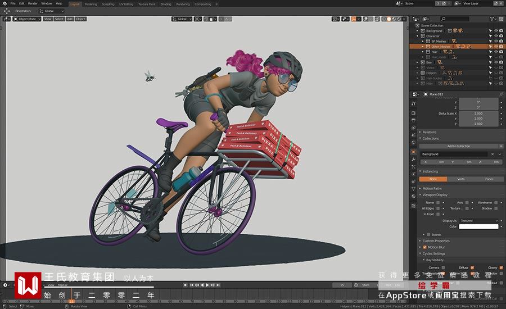Viewport: 506px width, 309px height.
Task: Enable the Wireframe viewport display checkbox
Action: [496, 203]
